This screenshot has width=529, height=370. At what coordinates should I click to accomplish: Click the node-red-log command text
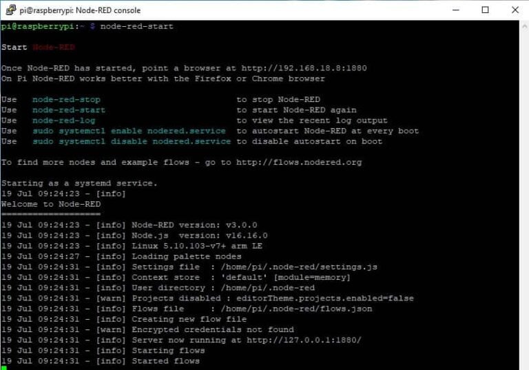pos(63,121)
